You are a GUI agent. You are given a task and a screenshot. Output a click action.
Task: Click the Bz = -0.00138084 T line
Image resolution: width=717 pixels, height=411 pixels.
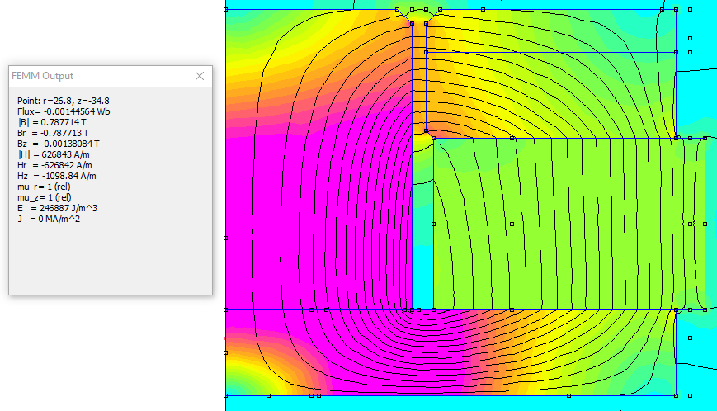point(58,144)
